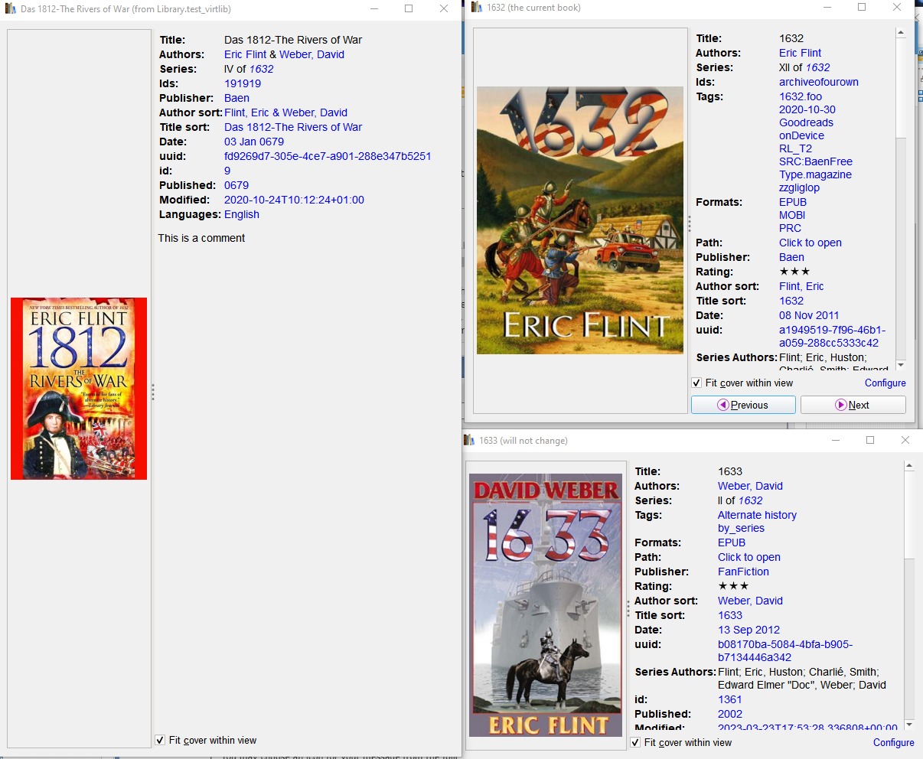
Task: Click tag by_series
Action: point(741,528)
